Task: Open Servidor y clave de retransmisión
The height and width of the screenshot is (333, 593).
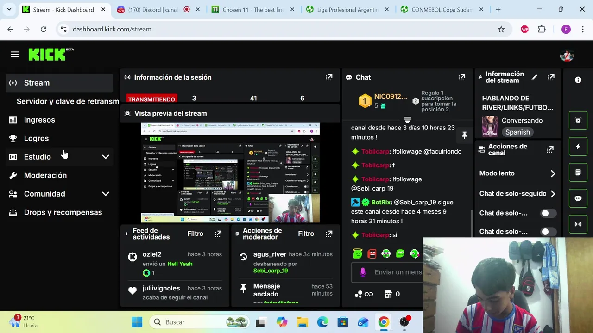Action: [68, 101]
